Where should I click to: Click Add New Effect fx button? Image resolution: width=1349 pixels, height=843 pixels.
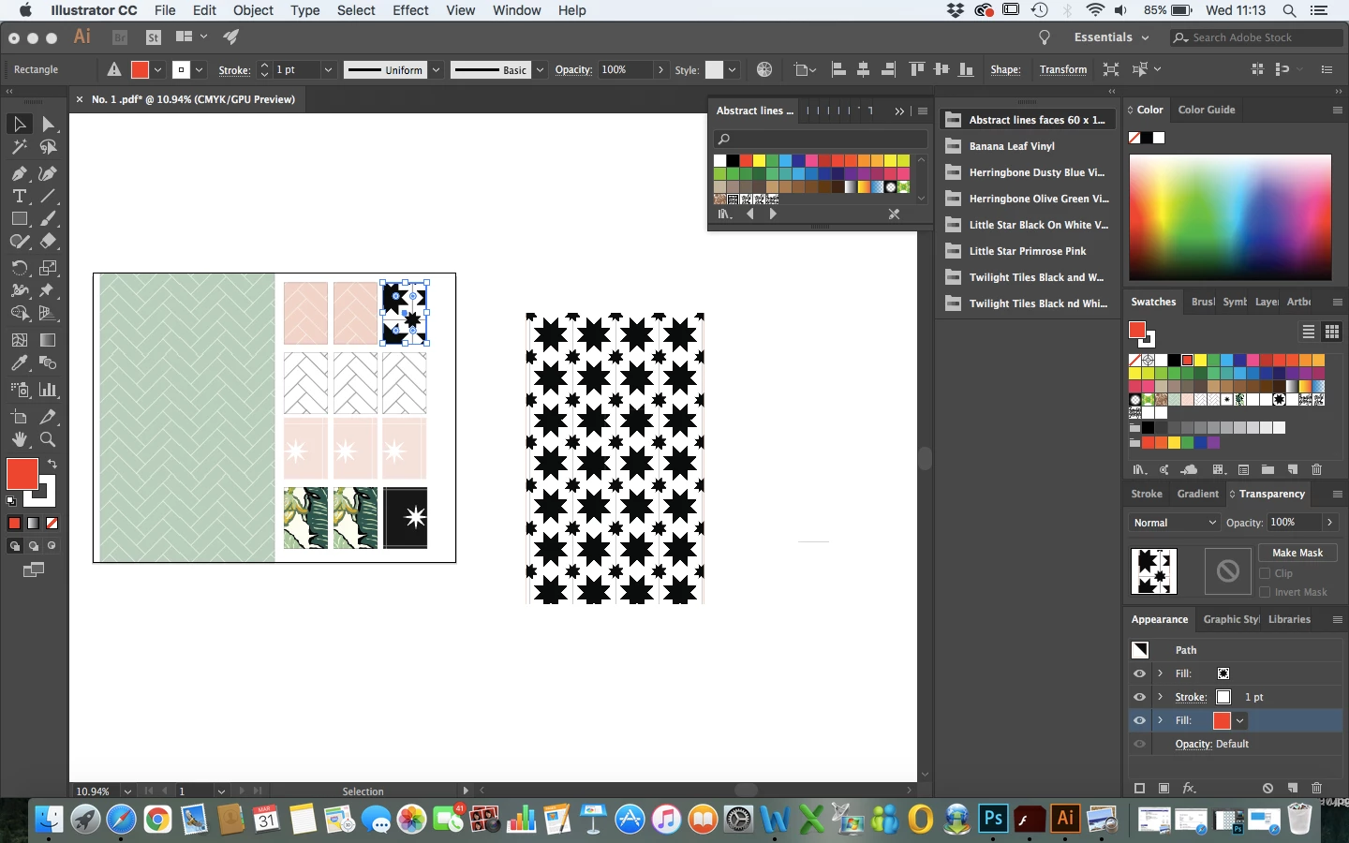(x=1189, y=789)
